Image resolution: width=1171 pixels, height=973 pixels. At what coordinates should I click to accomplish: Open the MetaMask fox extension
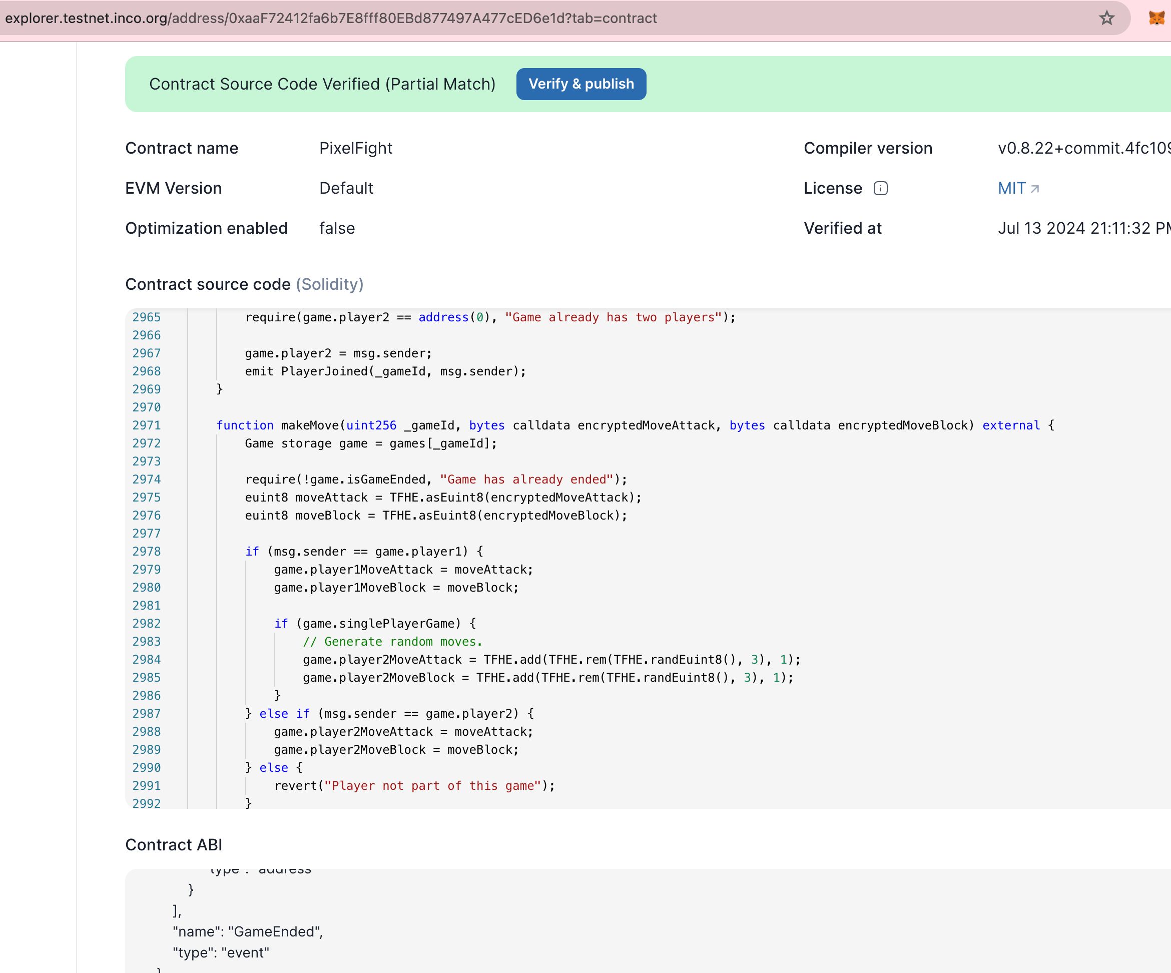coord(1156,18)
